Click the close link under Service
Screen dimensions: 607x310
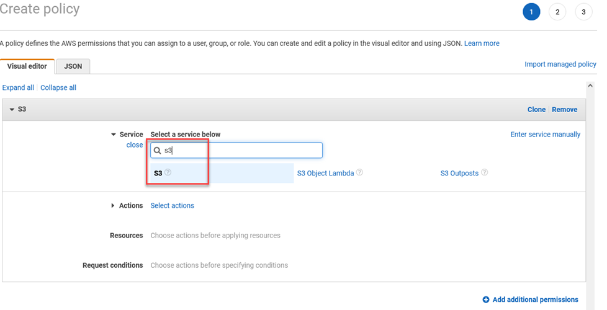click(135, 145)
